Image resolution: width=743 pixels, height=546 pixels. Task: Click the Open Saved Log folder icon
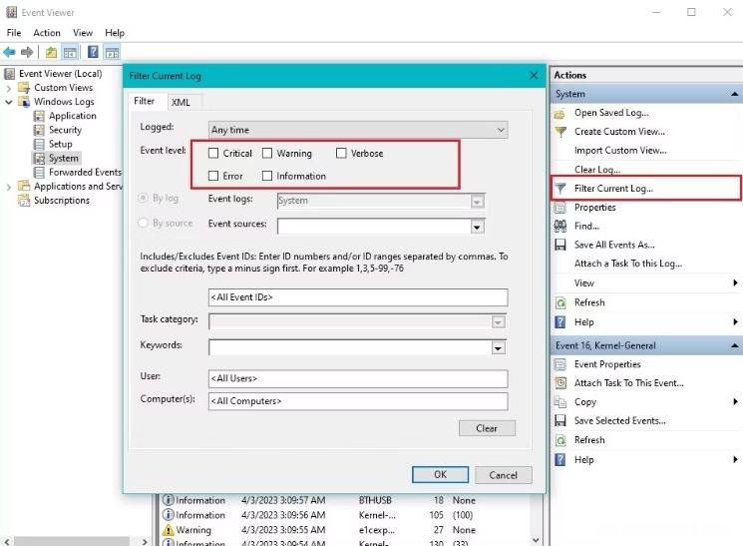[559, 114]
